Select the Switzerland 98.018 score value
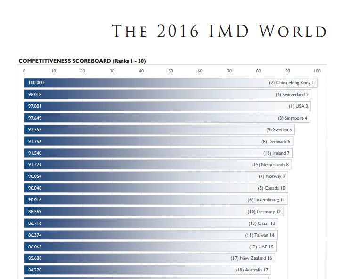343x279 pixels. point(36,95)
